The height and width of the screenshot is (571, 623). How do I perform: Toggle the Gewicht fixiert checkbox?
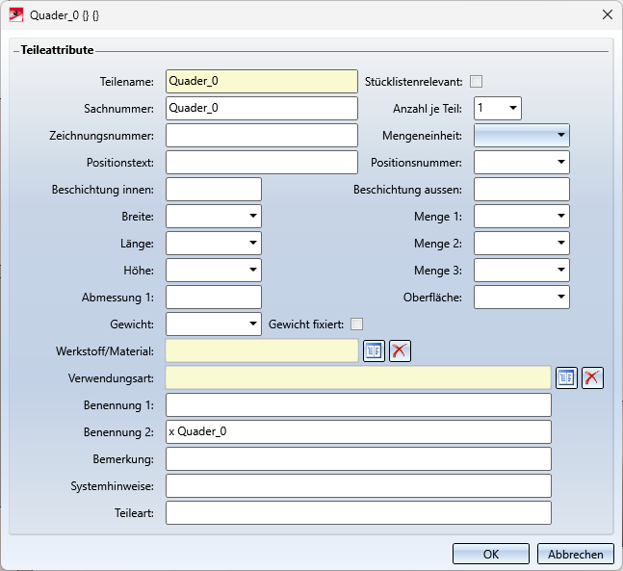357,324
